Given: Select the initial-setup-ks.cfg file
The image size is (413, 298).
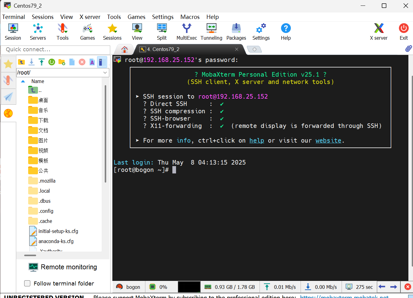Looking at the screenshot, I should tap(54, 231).
